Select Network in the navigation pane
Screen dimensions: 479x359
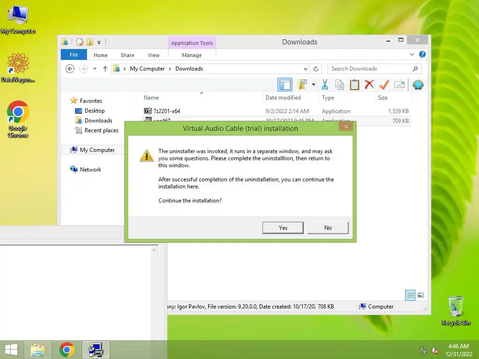[x=90, y=169]
